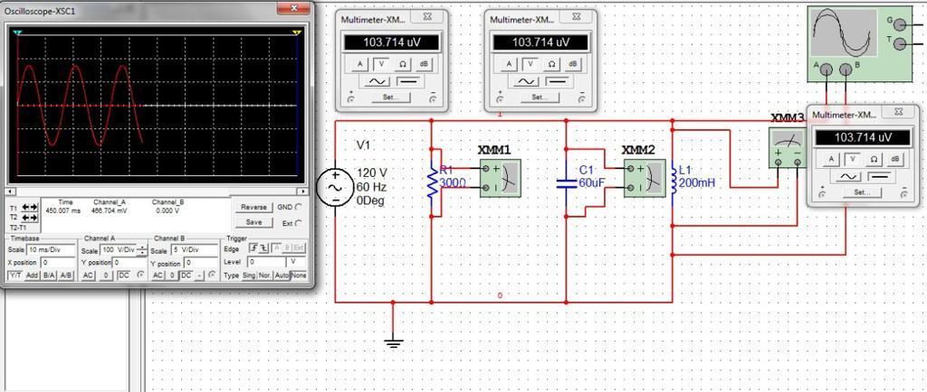Click oscilloscope icon terminal G

coord(899,24)
